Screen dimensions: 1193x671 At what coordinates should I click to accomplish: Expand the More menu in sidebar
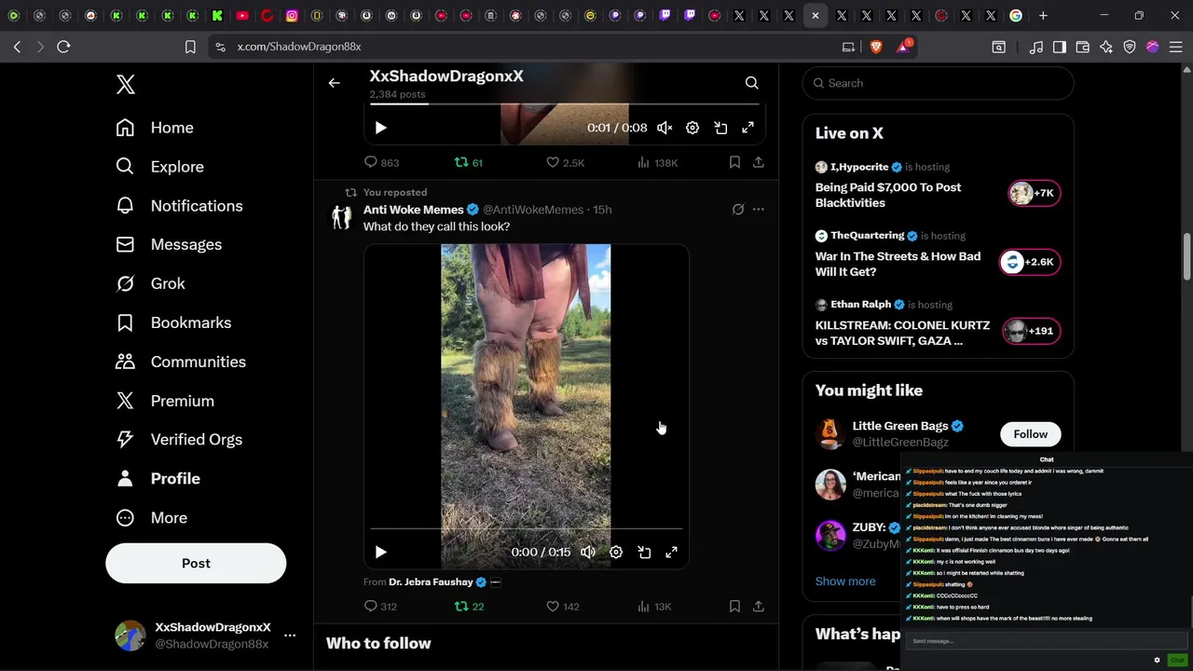pos(151,517)
